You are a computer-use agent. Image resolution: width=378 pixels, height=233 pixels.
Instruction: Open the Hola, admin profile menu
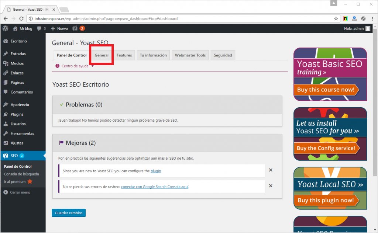[x=357, y=28]
